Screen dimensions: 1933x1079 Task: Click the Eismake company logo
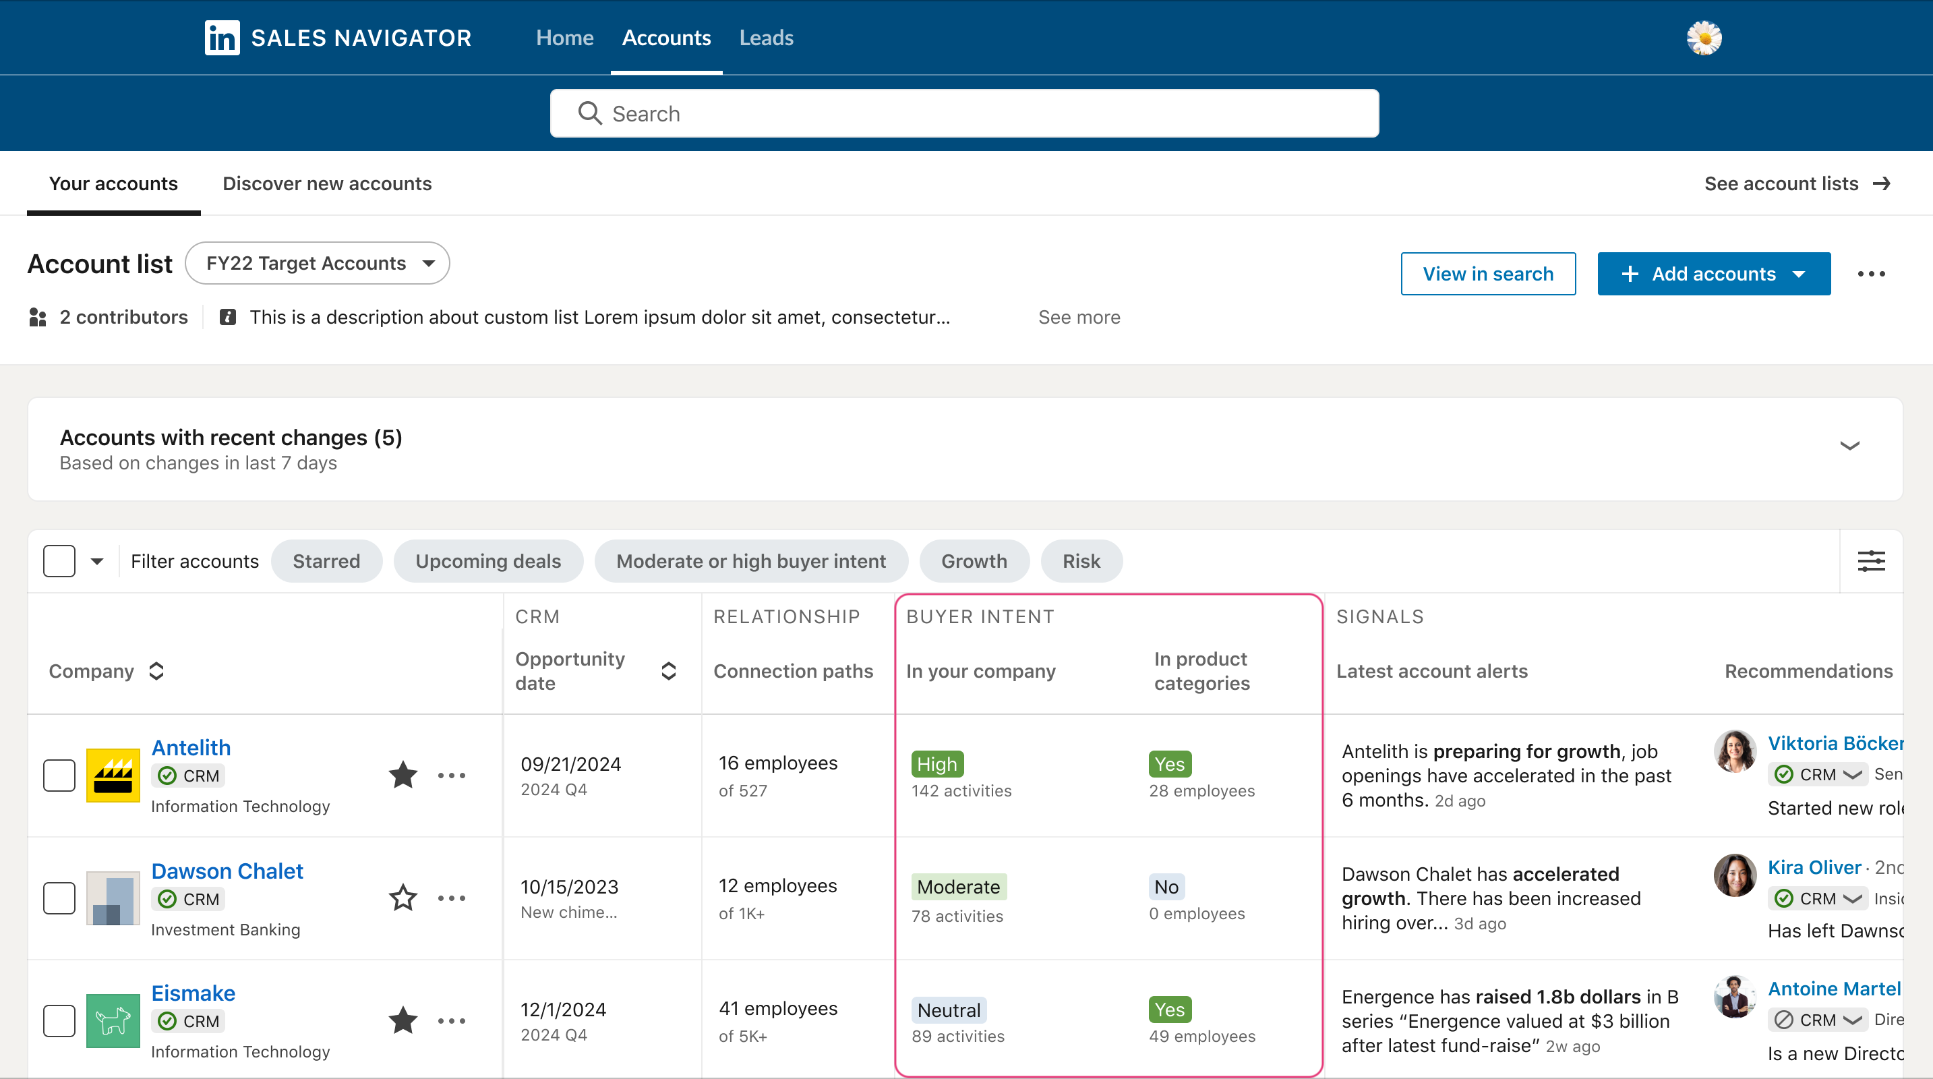pyautogui.click(x=113, y=1020)
